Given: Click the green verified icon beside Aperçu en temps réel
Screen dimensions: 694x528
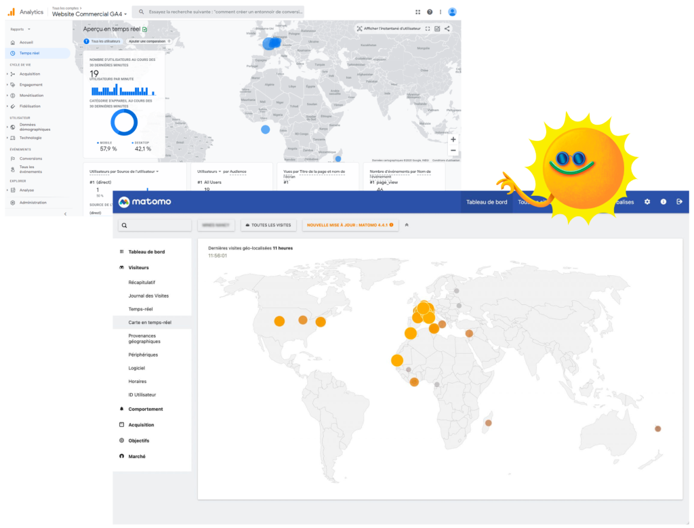Looking at the screenshot, I should point(145,29).
